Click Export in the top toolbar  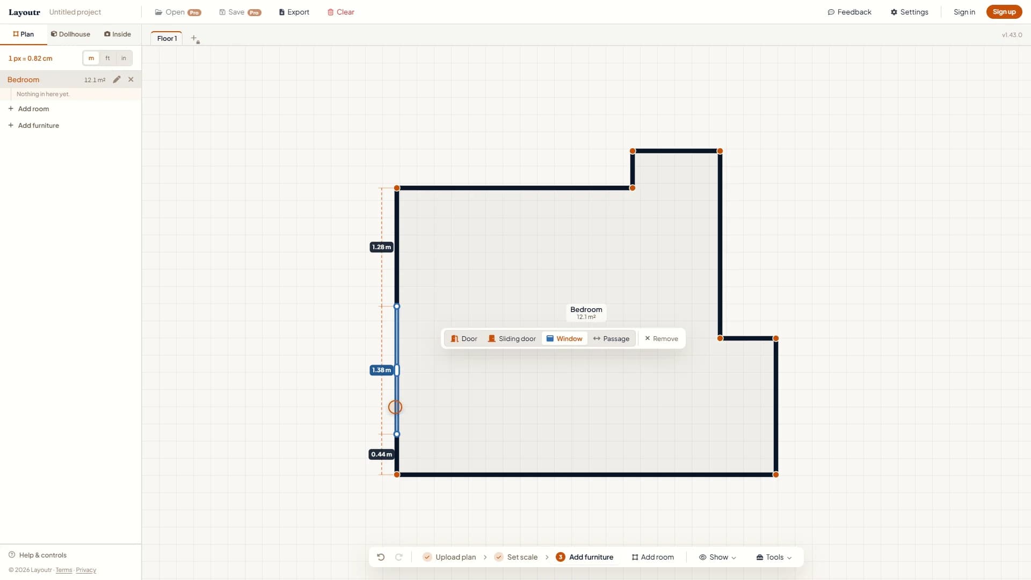(x=294, y=12)
